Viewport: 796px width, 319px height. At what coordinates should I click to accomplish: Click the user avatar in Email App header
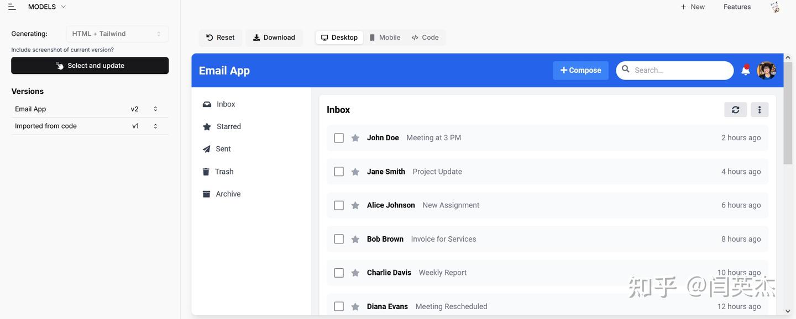[x=766, y=71]
